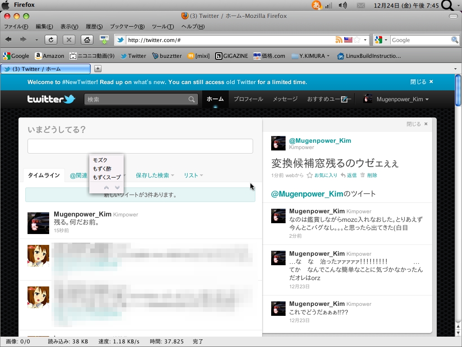Click the compose new tweet icon
Image resolution: width=462 pixels, height=347 pixels.
(x=344, y=99)
